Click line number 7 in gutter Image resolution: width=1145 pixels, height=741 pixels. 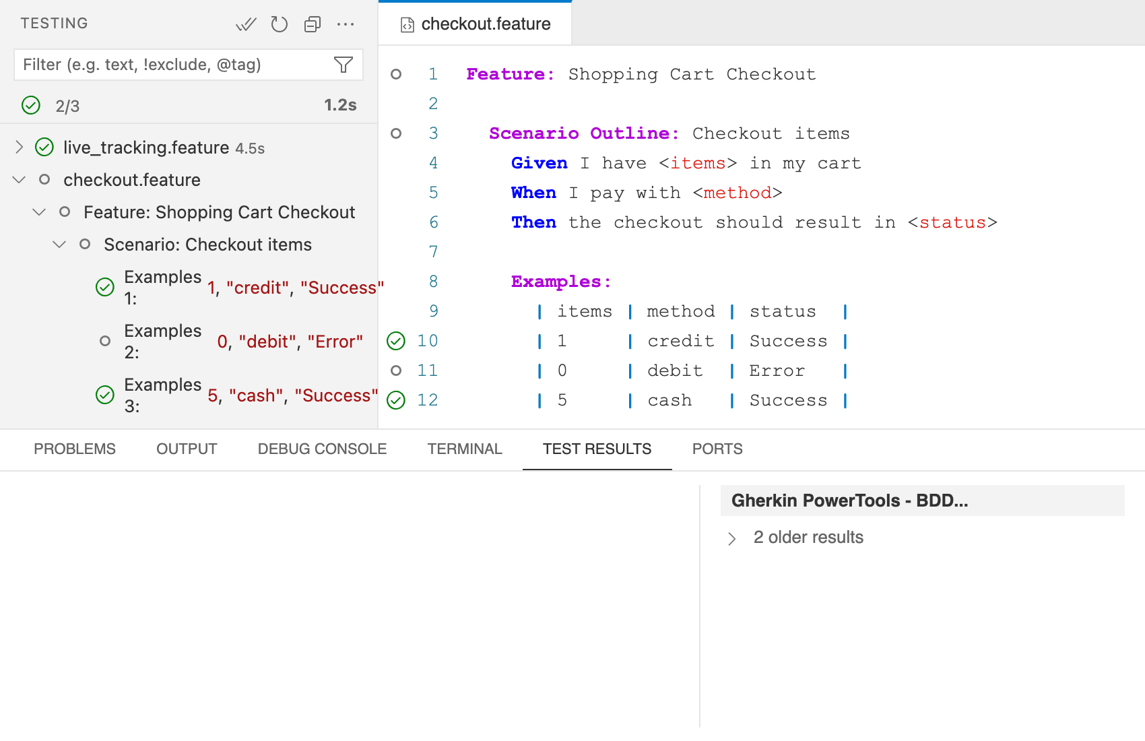click(x=433, y=252)
